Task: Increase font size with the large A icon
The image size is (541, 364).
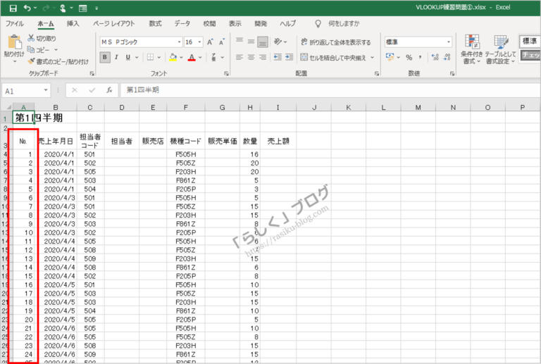Action: 210,42
